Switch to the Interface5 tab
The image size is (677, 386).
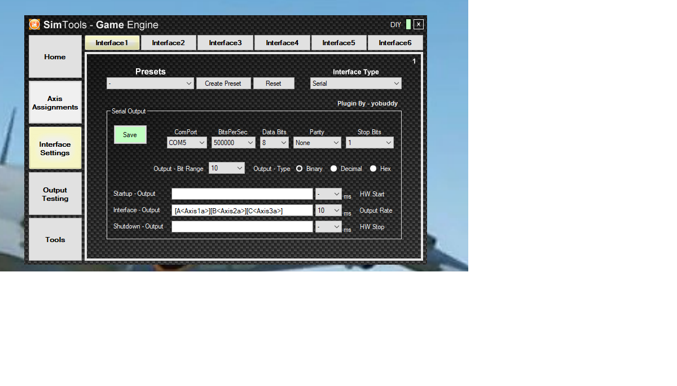pyautogui.click(x=338, y=43)
